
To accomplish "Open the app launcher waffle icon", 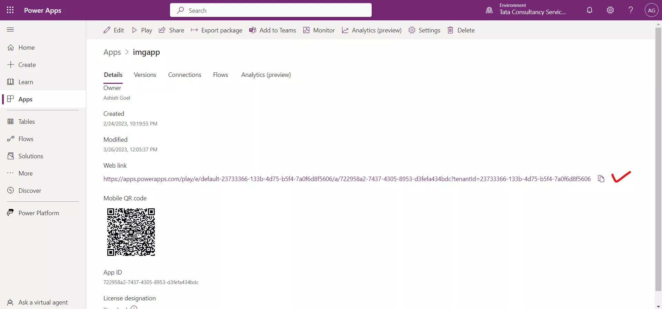I will [10, 10].
